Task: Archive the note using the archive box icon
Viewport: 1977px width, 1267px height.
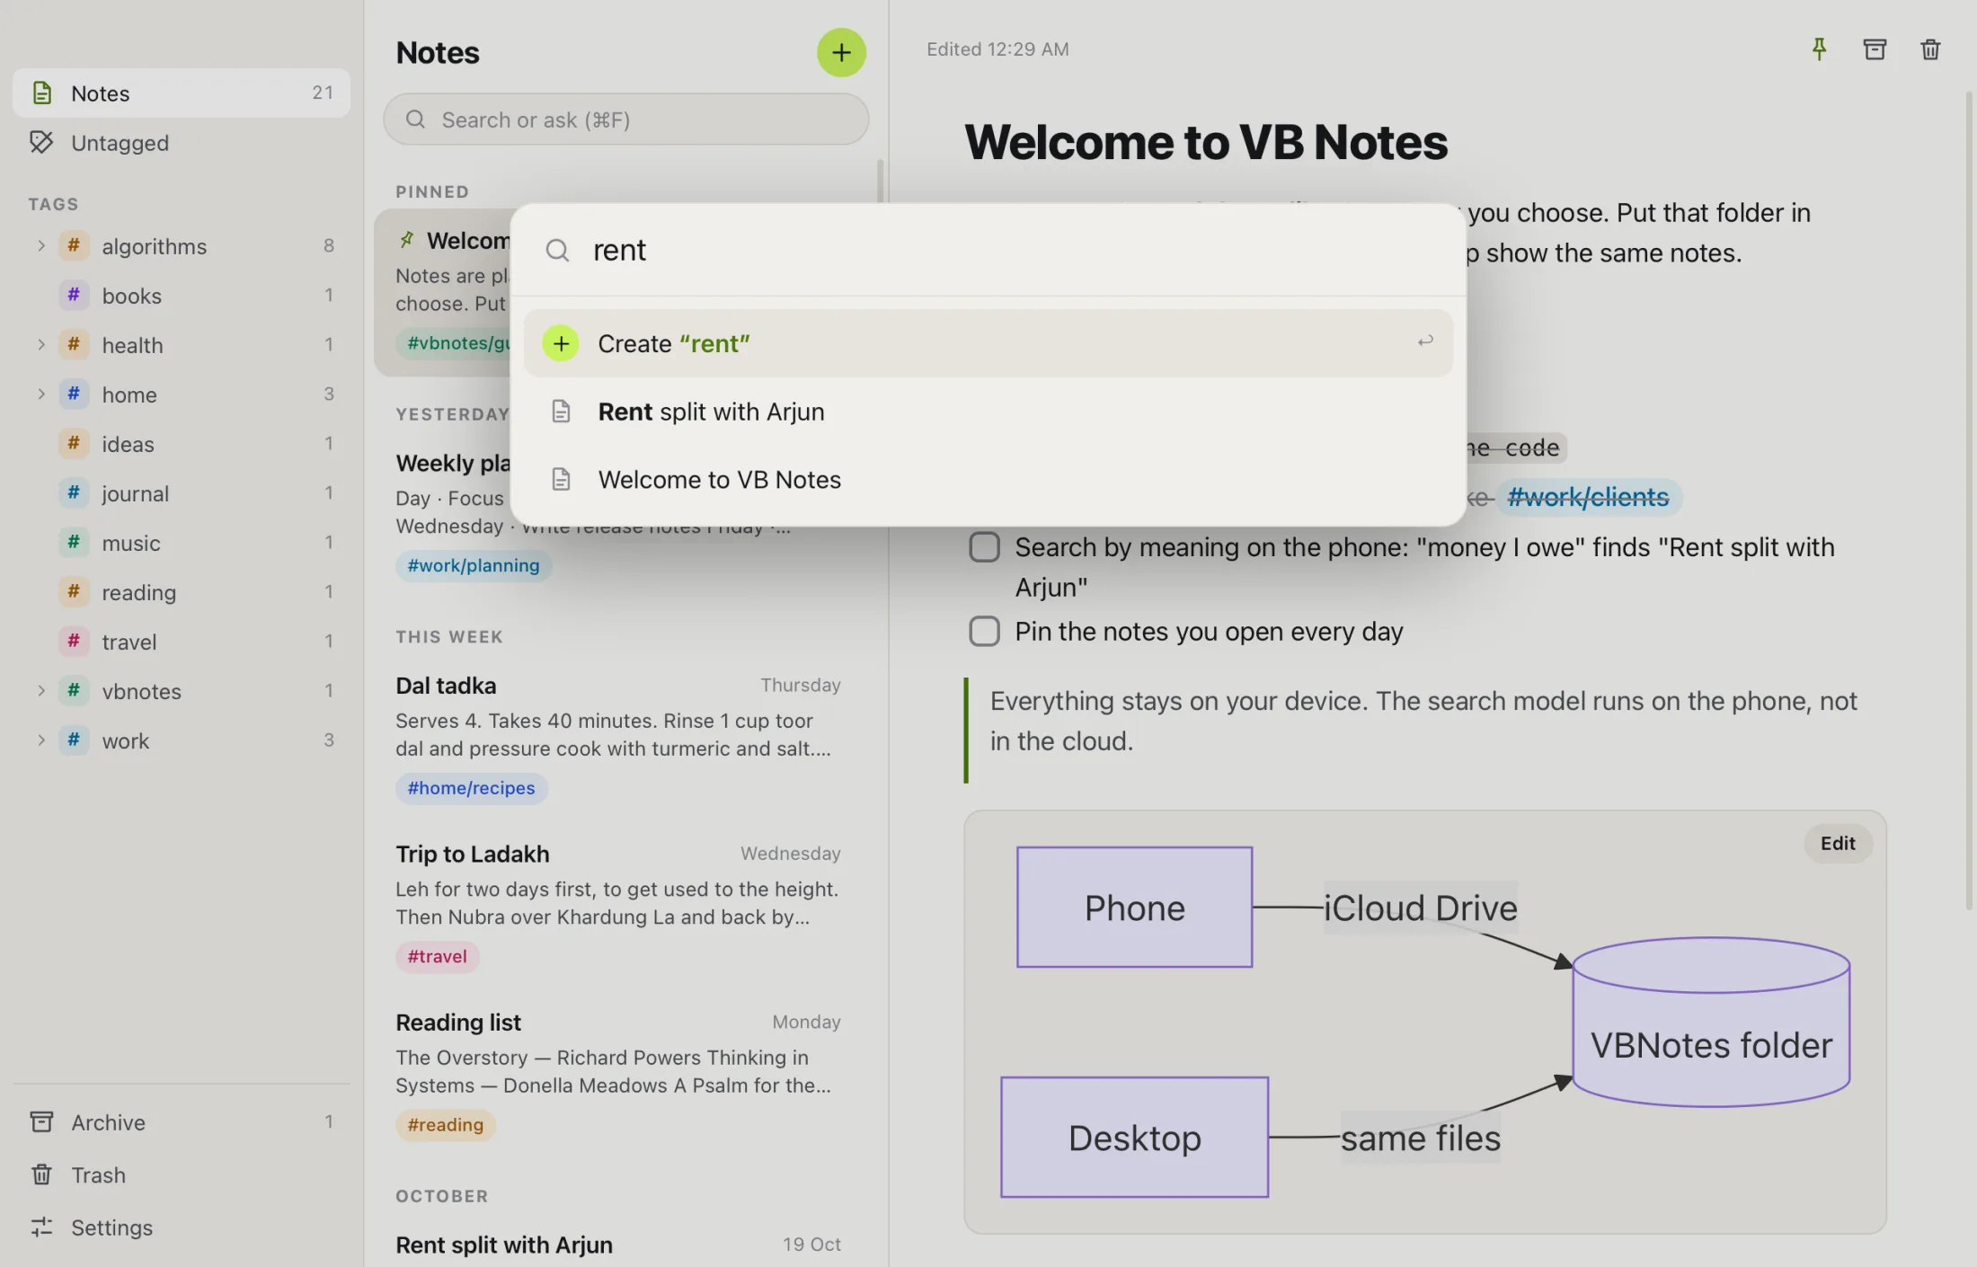Action: [1875, 49]
